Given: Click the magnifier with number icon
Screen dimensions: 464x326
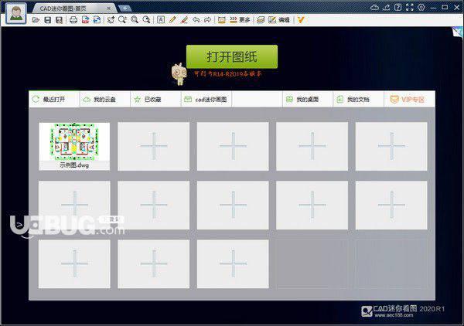Looking at the screenshot, I should coord(122,19).
